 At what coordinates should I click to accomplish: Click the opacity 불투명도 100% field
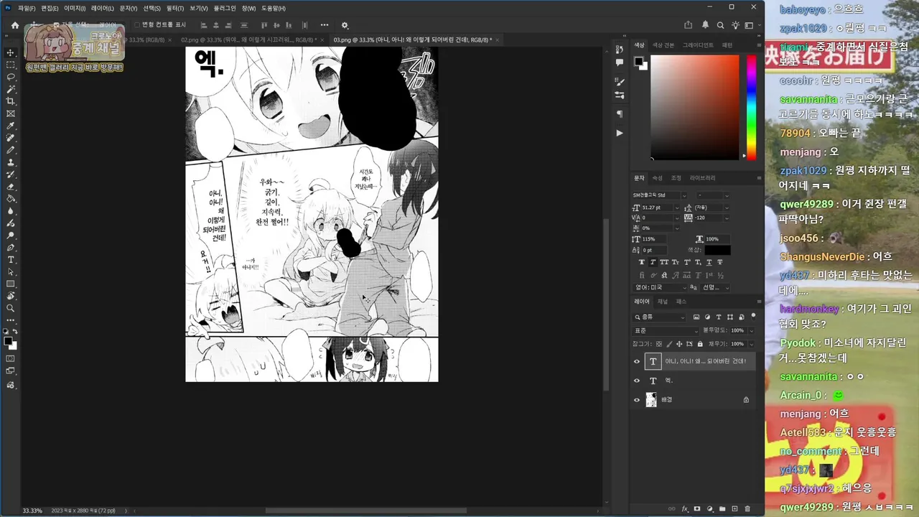(737, 330)
